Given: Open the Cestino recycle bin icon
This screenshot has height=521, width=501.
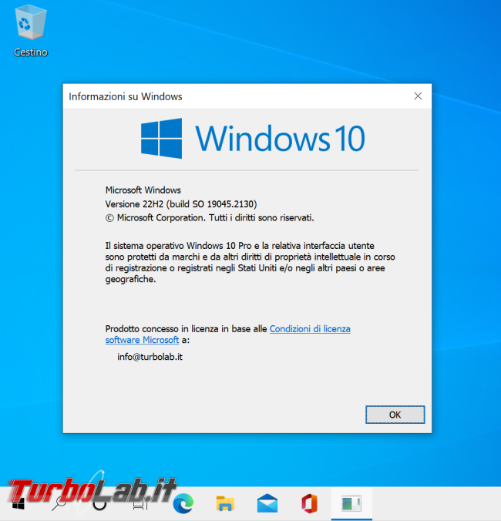Looking at the screenshot, I should [x=31, y=31].
